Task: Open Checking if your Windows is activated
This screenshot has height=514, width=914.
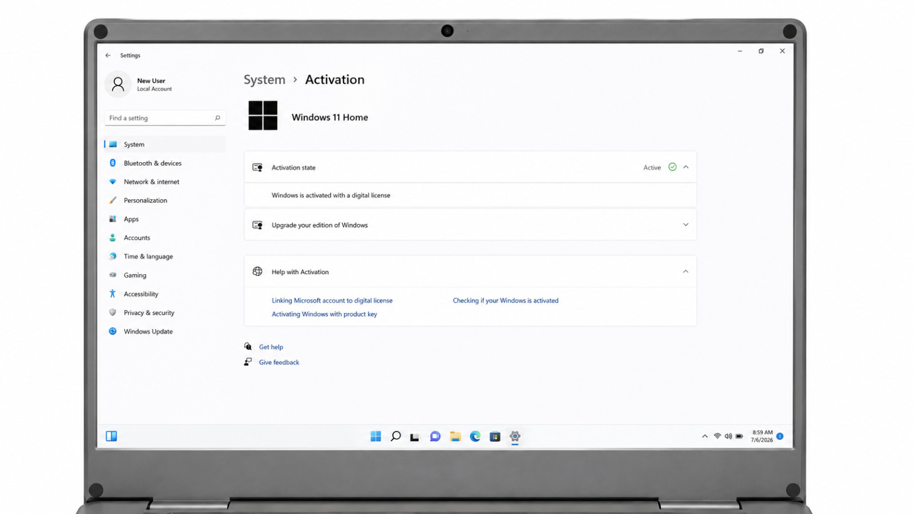Action: pyautogui.click(x=506, y=300)
